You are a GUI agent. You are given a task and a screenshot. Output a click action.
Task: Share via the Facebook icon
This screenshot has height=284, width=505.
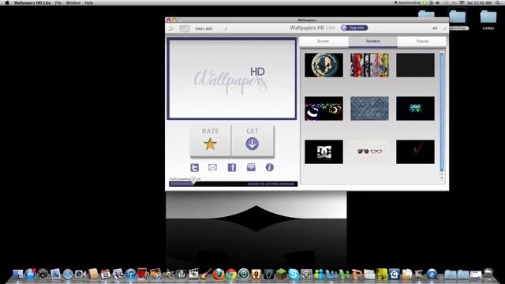[x=232, y=167]
